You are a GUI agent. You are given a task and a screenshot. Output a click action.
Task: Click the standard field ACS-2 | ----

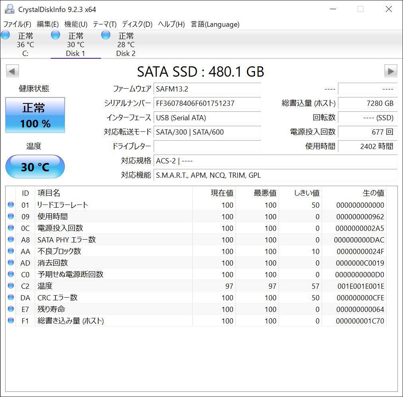(x=276, y=161)
